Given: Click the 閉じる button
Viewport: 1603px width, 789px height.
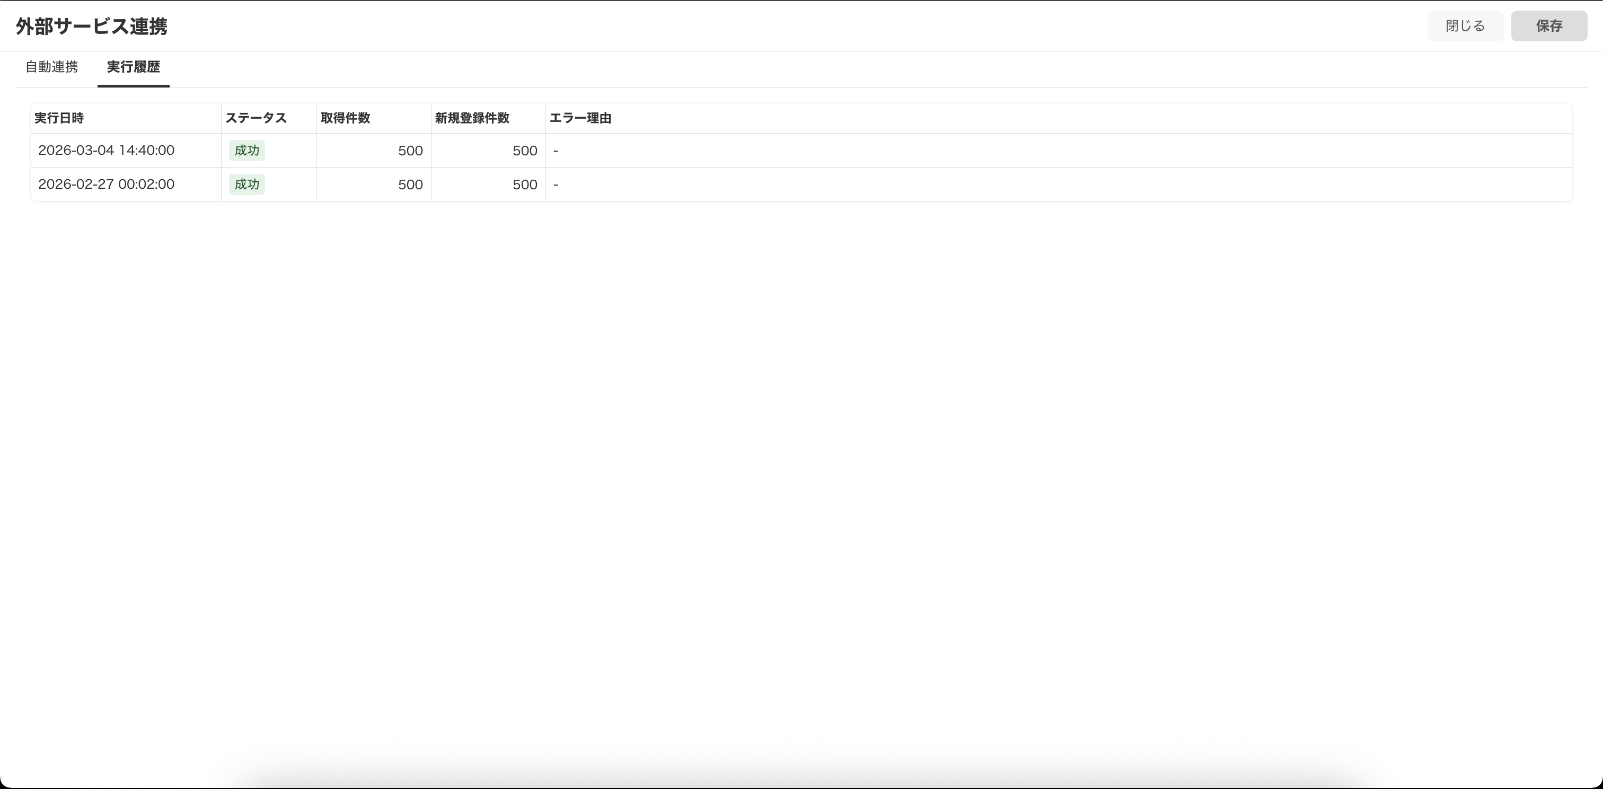Looking at the screenshot, I should pos(1465,26).
